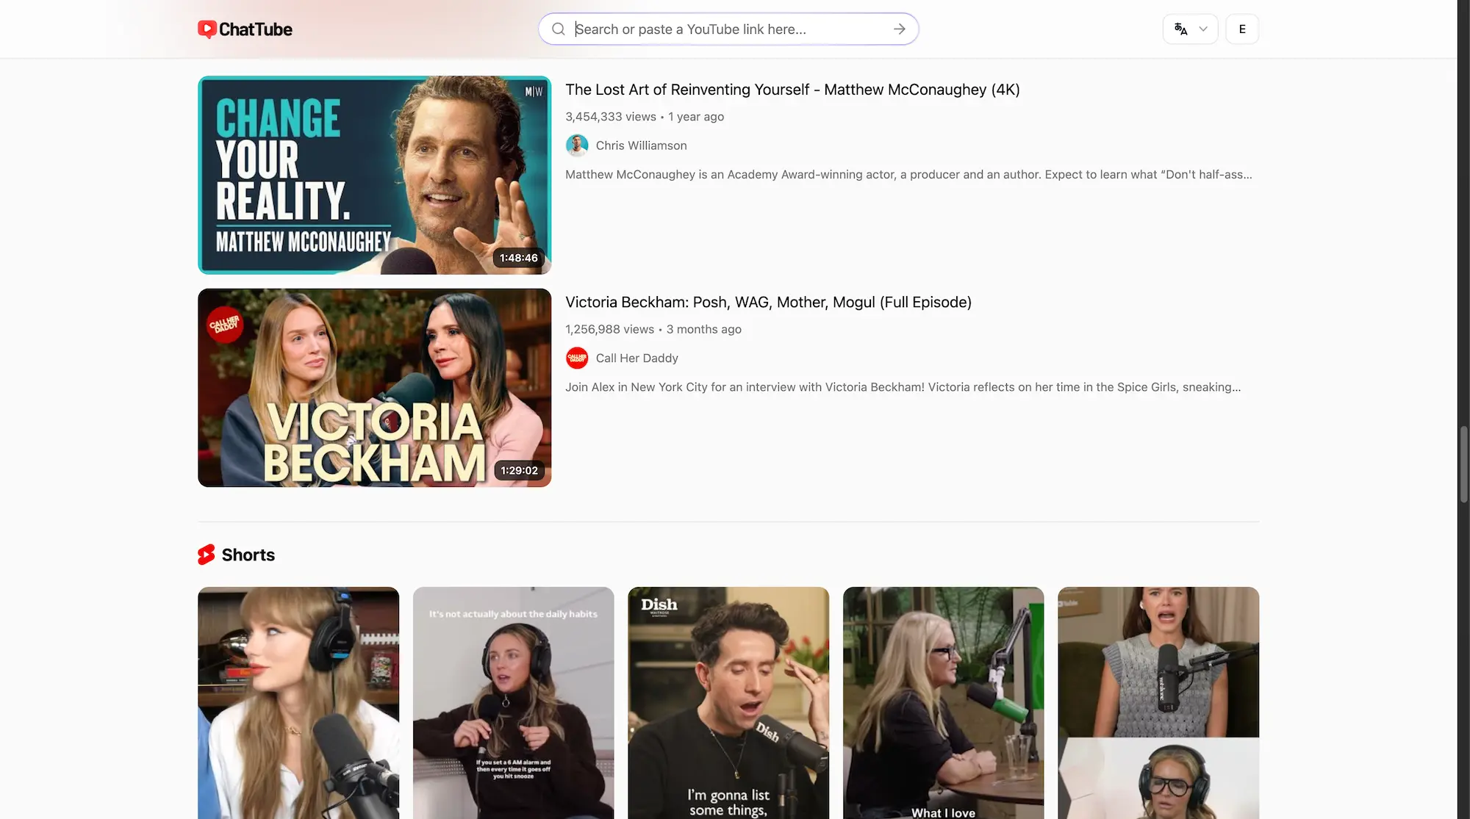Click the Matthew McConaughey video description text
Image resolution: width=1470 pixels, height=819 pixels.
(x=908, y=175)
